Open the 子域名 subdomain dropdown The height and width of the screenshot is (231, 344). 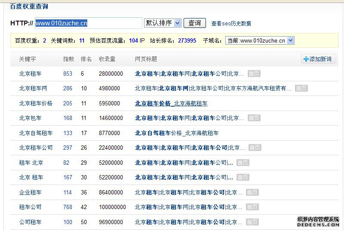[x=260, y=40]
